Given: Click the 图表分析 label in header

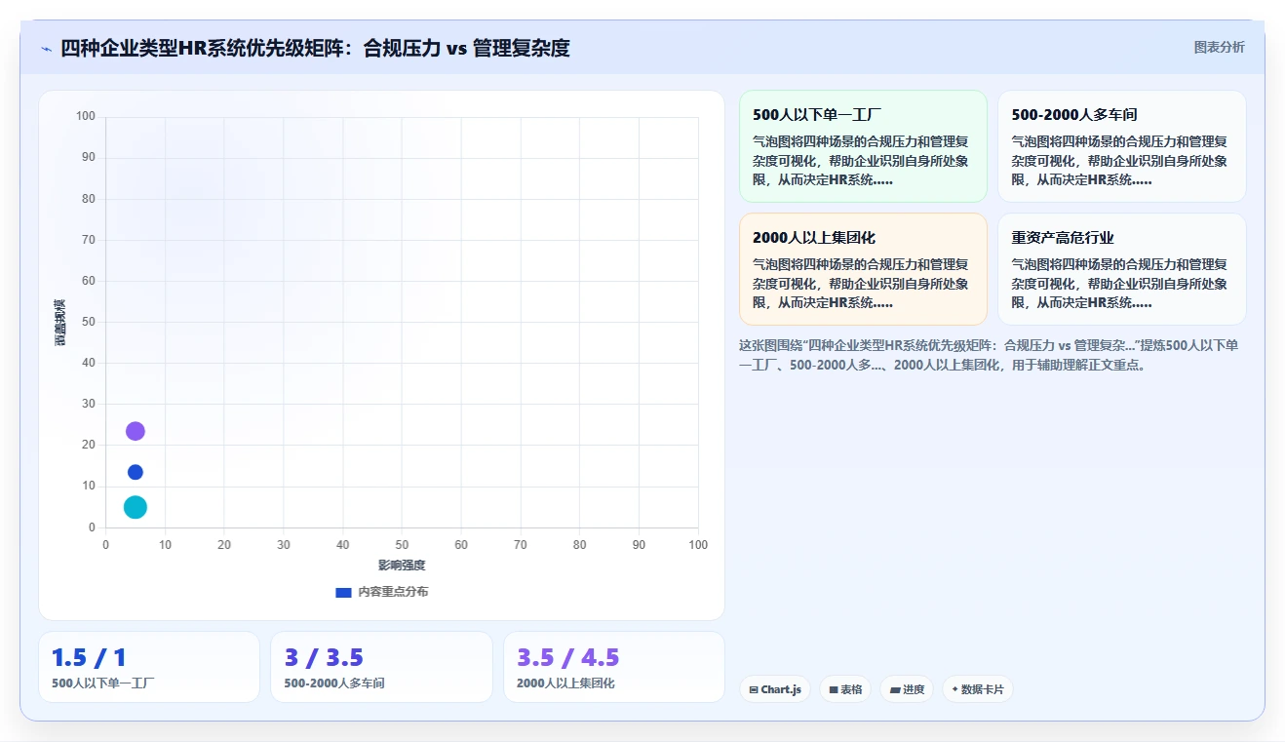Looking at the screenshot, I should click(1219, 47).
